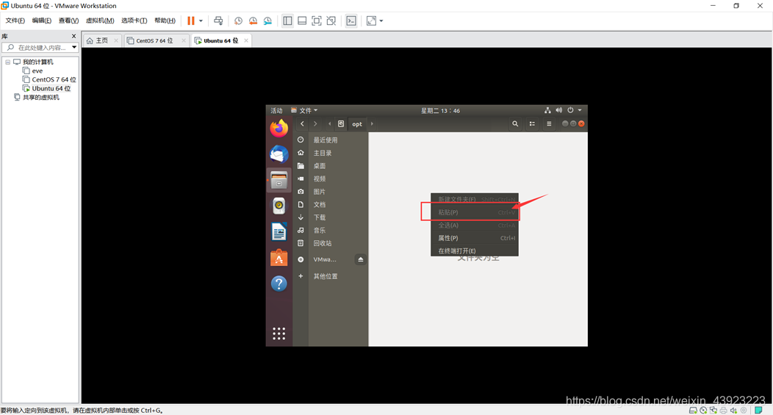The width and height of the screenshot is (773, 415).
Task: Open the hamburger menu in Files header
Action: click(x=549, y=123)
